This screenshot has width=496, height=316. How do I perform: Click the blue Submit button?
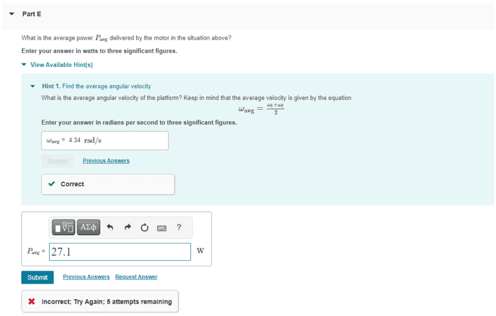click(x=37, y=277)
